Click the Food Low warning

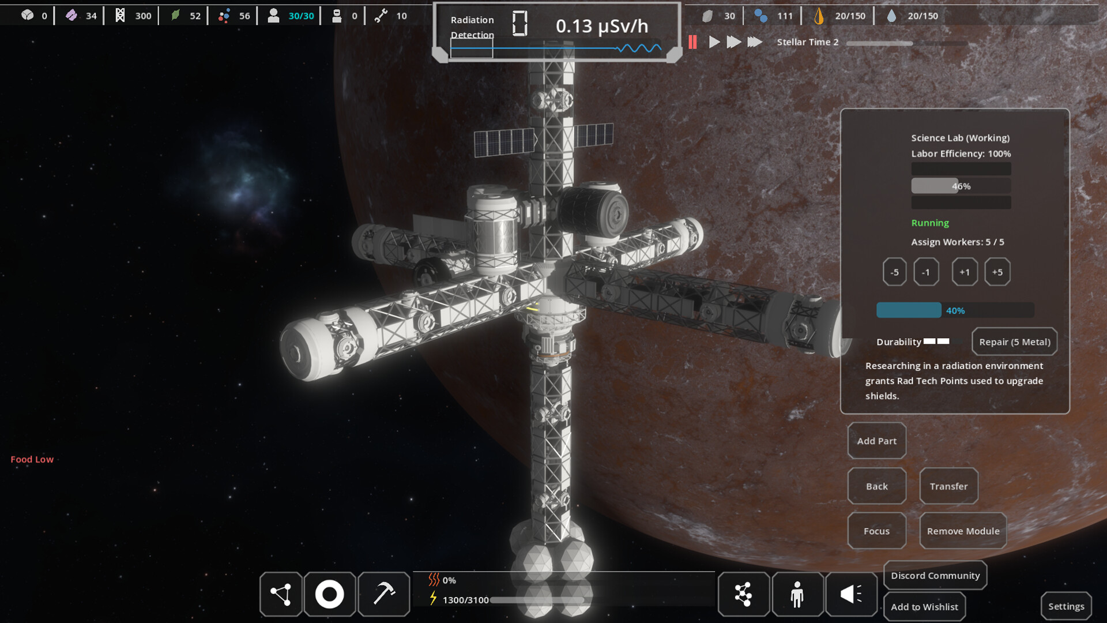coord(32,459)
